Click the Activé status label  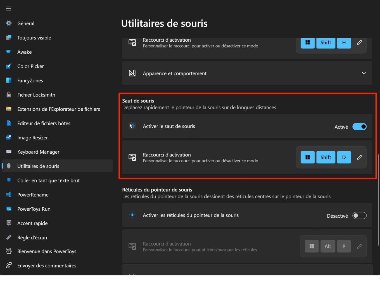point(341,127)
